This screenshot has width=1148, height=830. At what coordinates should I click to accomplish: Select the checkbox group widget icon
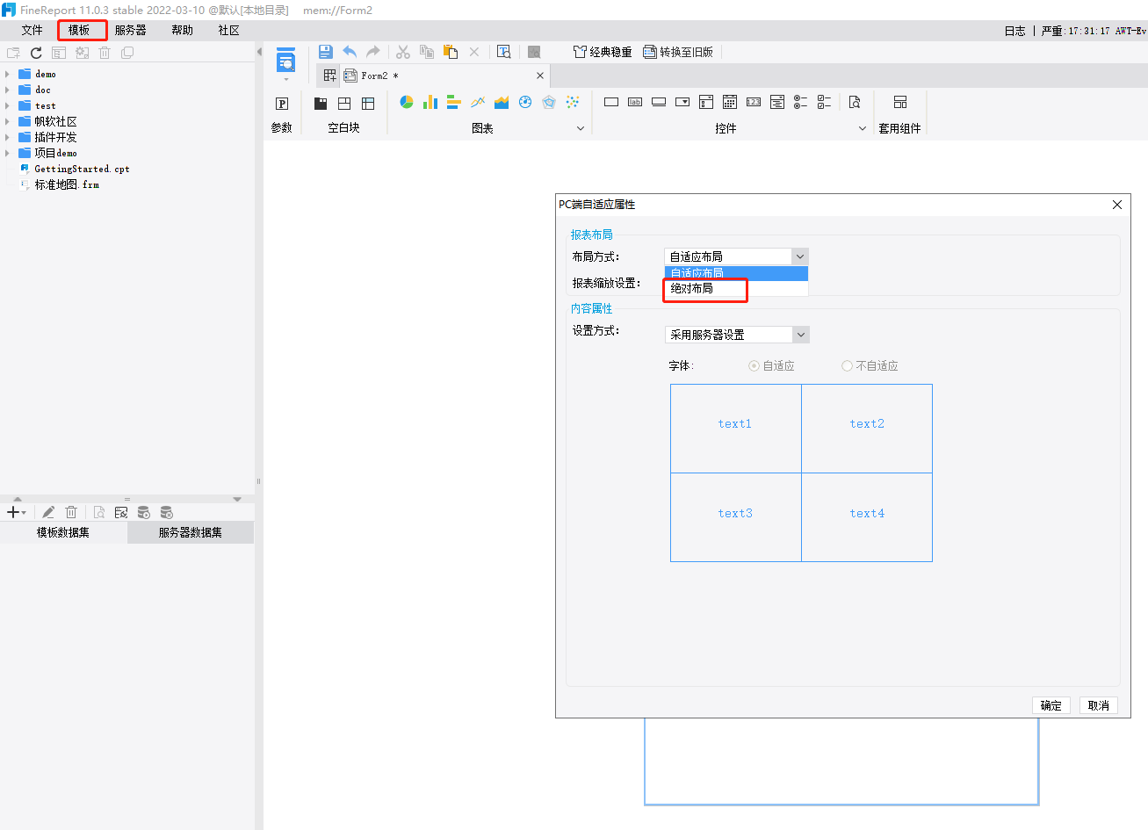[x=824, y=102]
